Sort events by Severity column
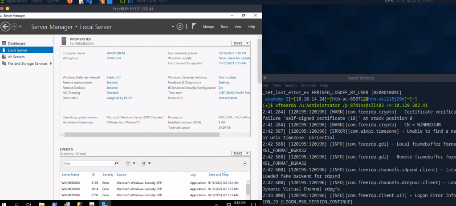This screenshot has width=456, height=206. pyautogui.click(x=108, y=174)
